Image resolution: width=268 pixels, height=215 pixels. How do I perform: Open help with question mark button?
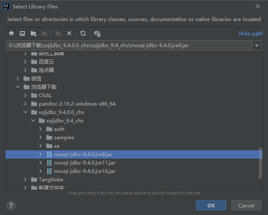coord(11,206)
